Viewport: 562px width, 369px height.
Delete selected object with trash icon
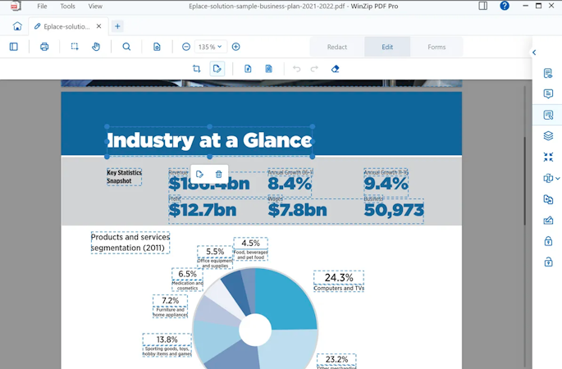coord(218,175)
